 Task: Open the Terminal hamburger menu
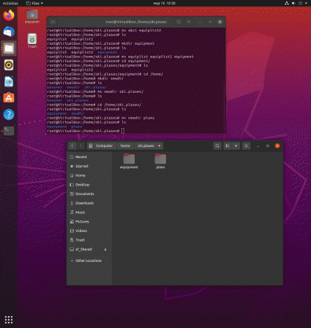pyautogui.click(x=189, y=22)
